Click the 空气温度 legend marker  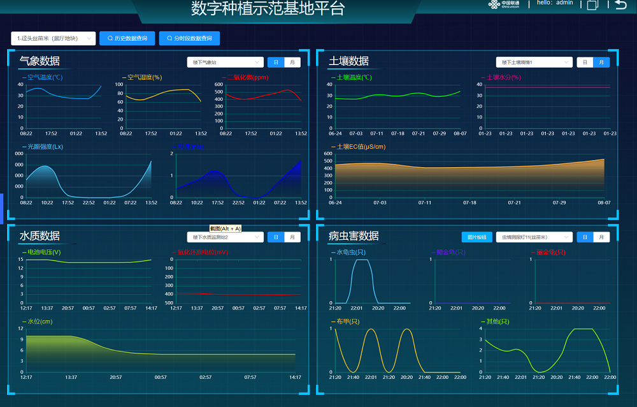(24, 78)
